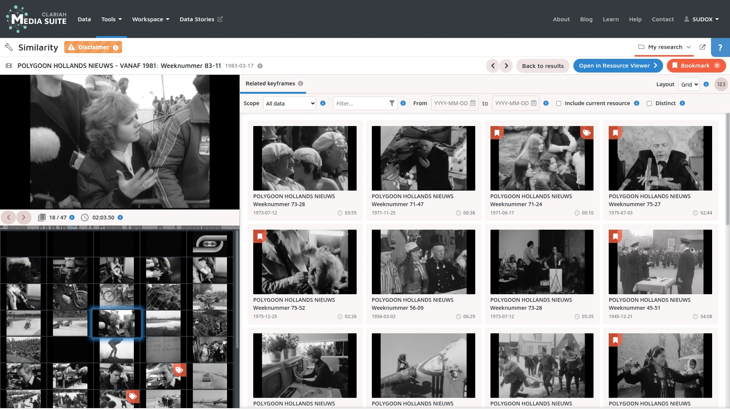Open the Tools menu
The width and height of the screenshot is (730, 410).
click(111, 19)
